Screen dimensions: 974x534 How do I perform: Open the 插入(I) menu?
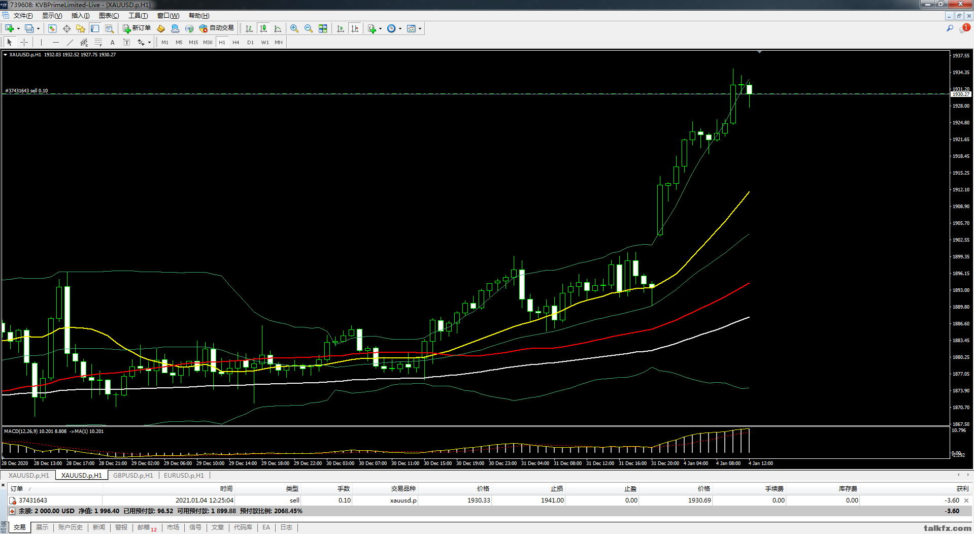point(80,16)
